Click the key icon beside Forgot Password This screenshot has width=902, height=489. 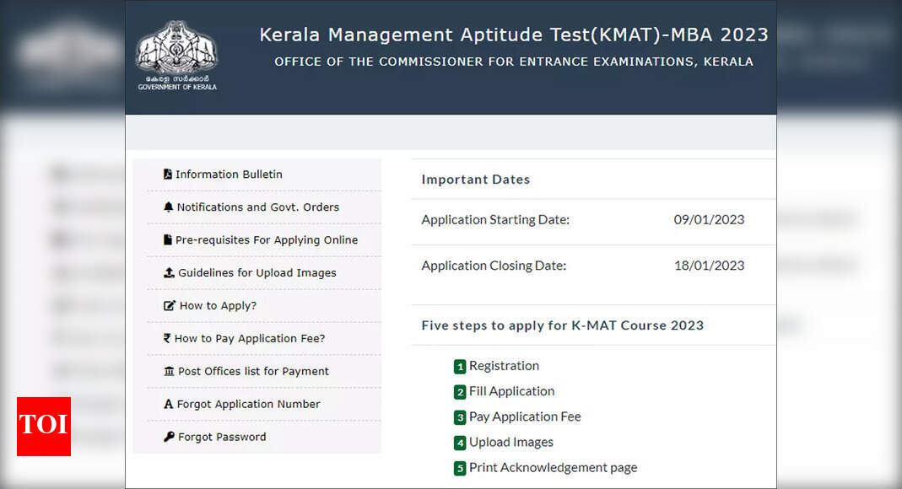[x=169, y=437]
